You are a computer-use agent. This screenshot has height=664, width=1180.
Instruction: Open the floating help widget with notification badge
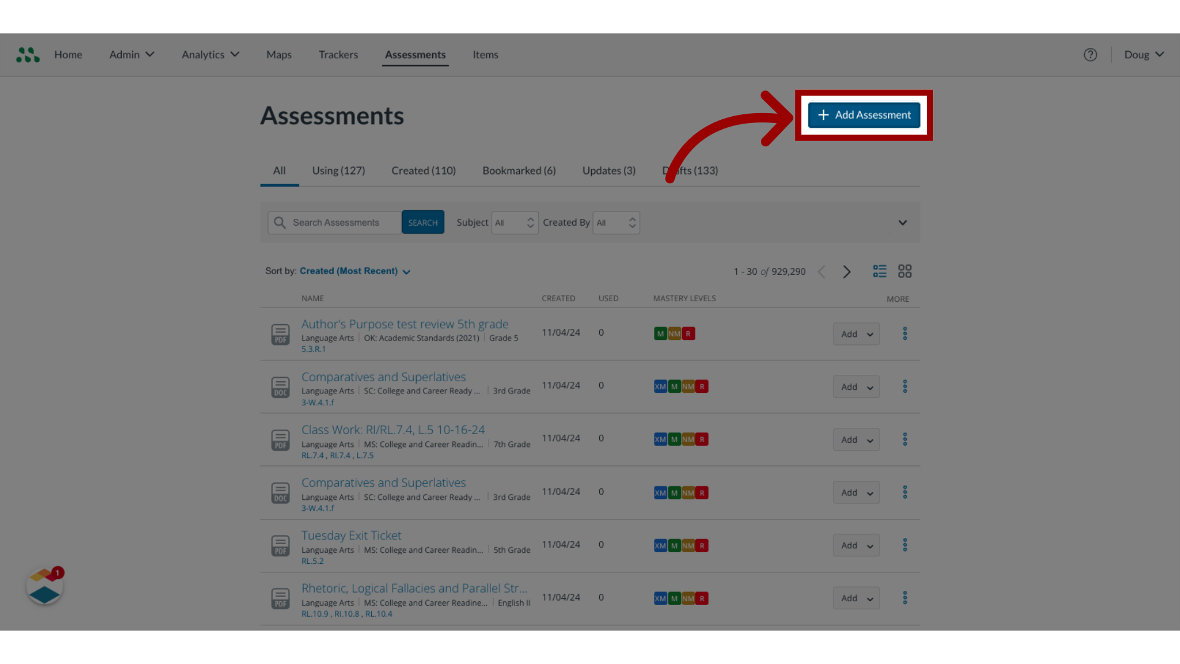pos(44,586)
